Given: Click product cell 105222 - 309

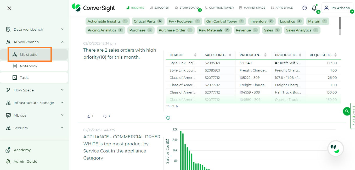Looking at the screenshot, I should coord(250,78).
